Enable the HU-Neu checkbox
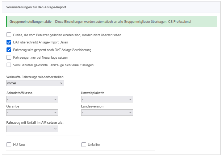222x156 pixels. click(9, 145)
